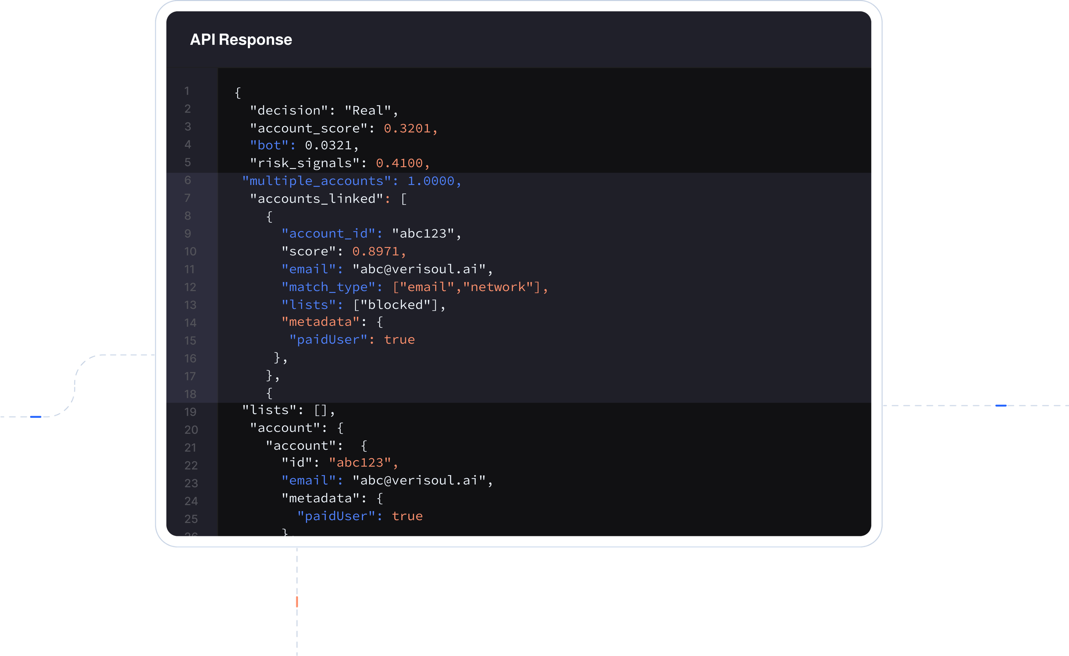This screenshot has height=656, width=1069.
Task: Click the score value 0.8971
Action: click(376, 252)
